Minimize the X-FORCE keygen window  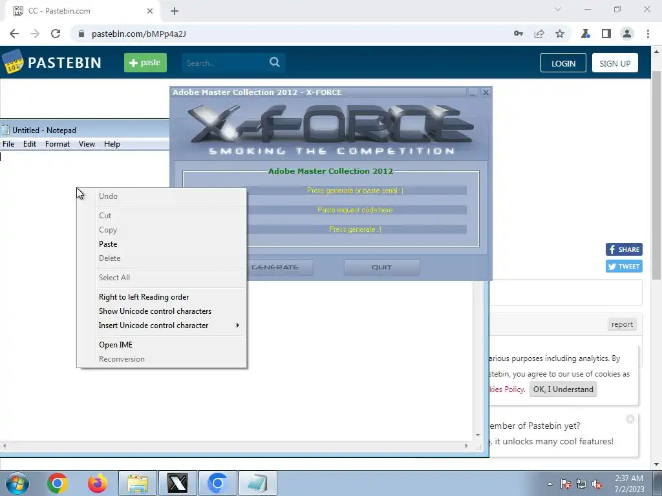tap(473, 92)
